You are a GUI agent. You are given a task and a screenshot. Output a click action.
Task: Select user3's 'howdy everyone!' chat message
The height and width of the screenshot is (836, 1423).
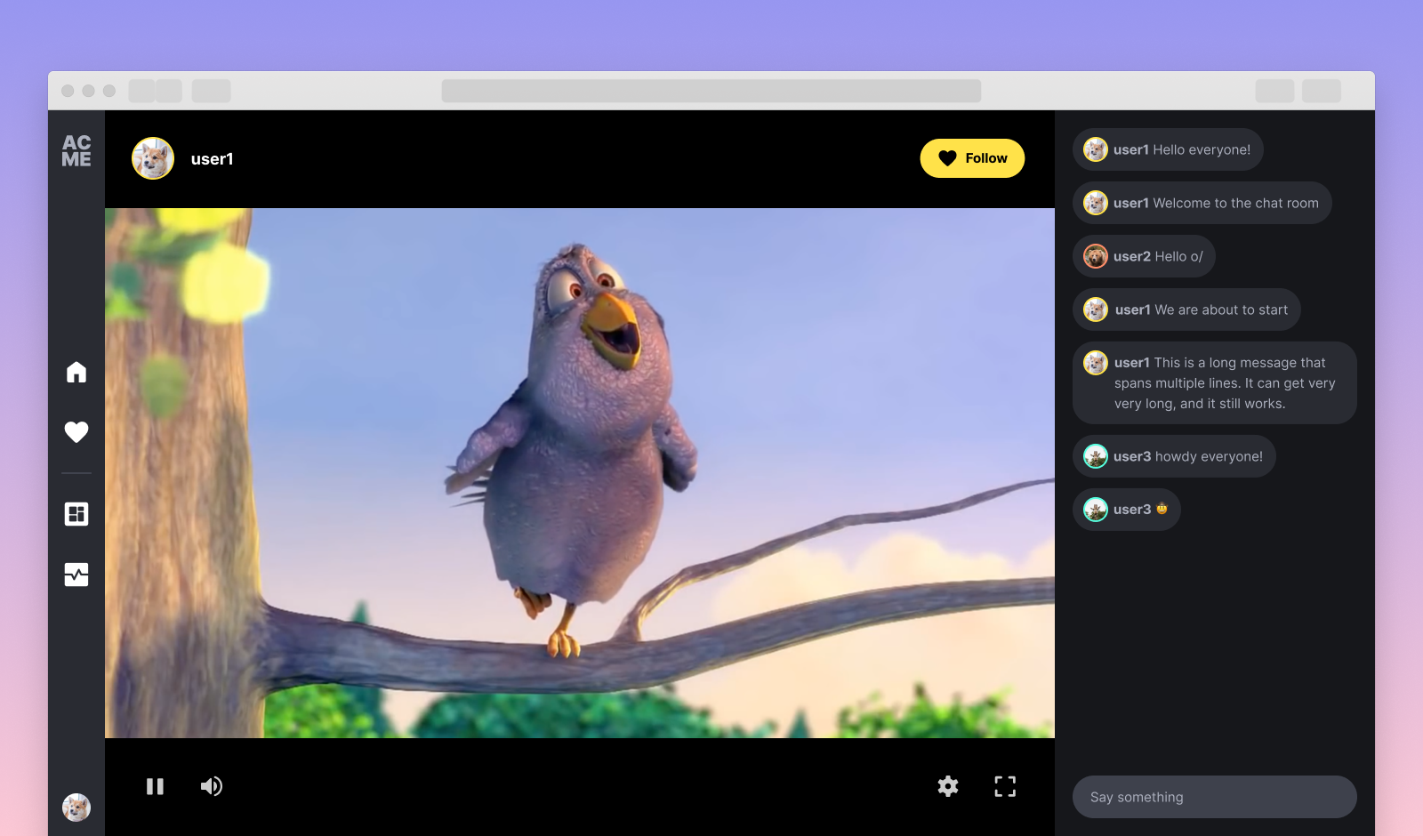coord(1174,455)
